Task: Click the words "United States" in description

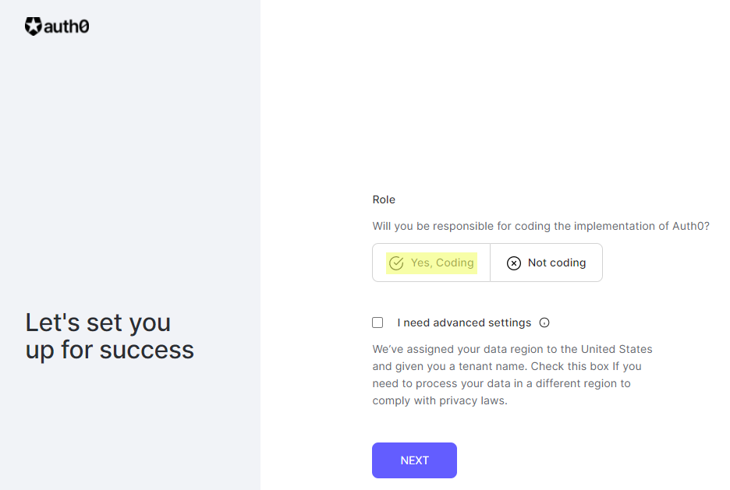Action: point(615,349)
